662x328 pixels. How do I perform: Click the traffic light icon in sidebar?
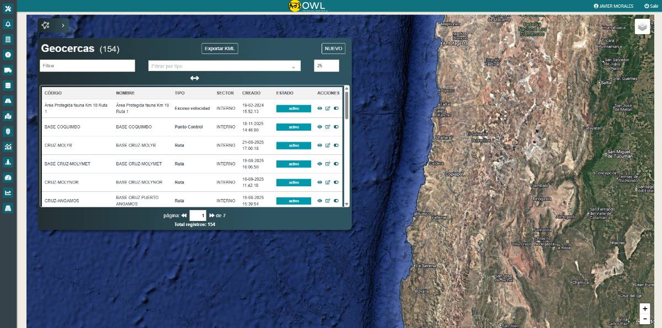(8, 132)
